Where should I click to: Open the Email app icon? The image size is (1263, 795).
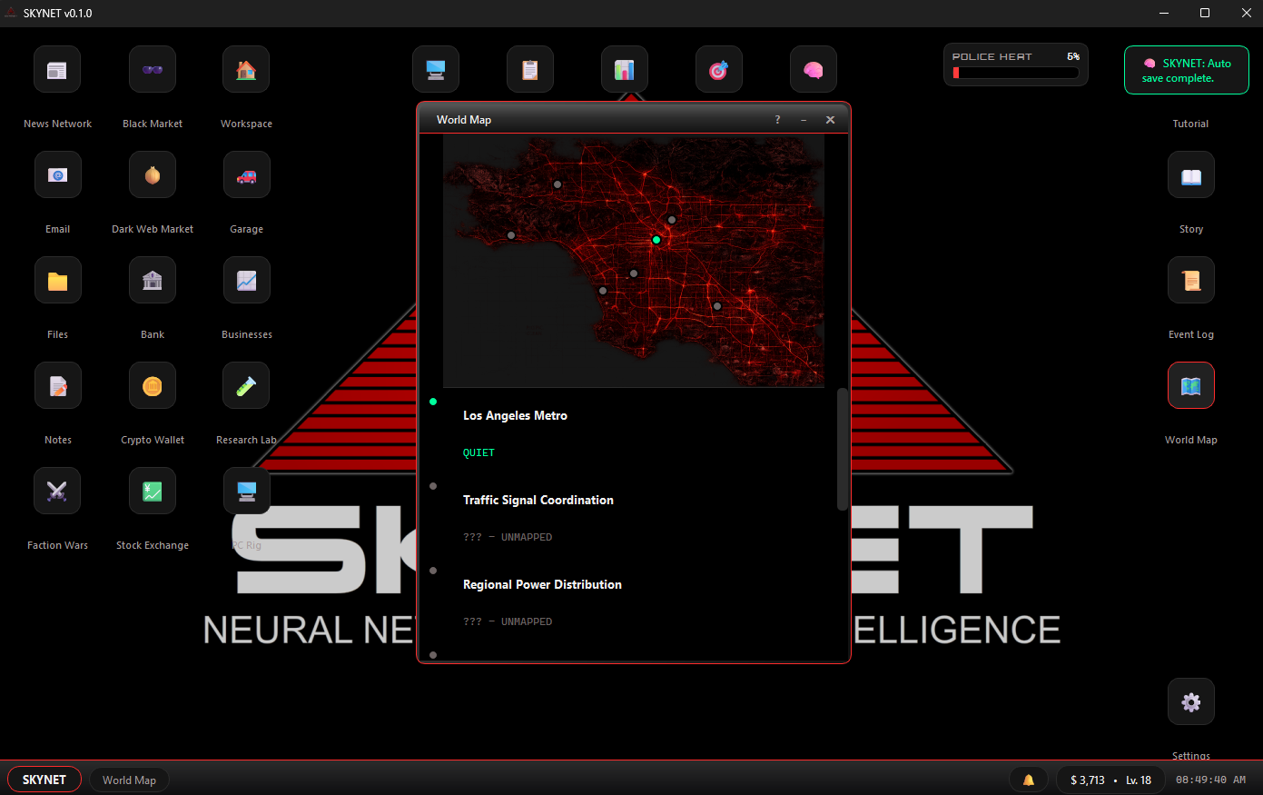coord(57,175)
